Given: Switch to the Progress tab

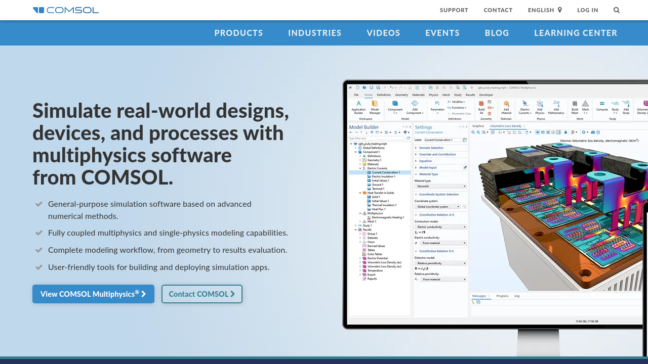Looking at the screenshot, I should [x=502, y=296].
